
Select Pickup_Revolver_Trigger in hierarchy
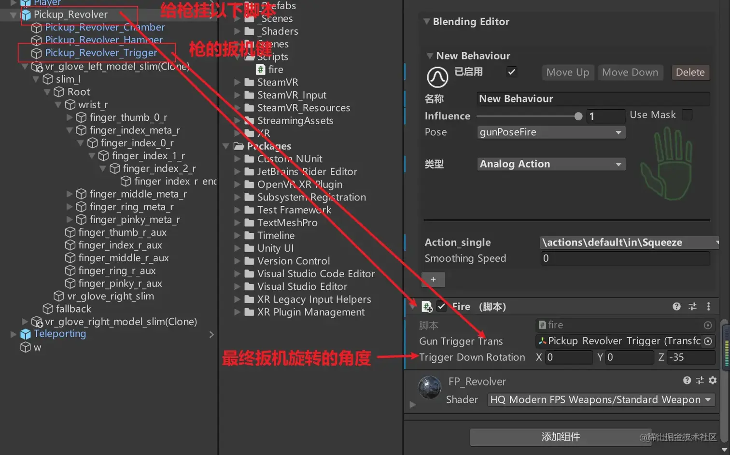(x=101, y=53)
